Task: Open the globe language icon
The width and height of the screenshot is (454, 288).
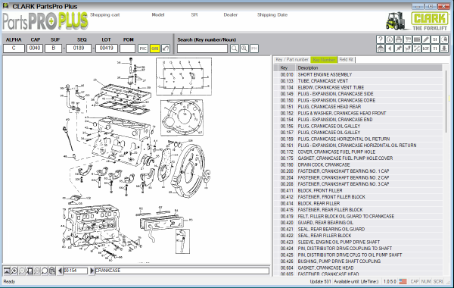Action: (444, 39)
